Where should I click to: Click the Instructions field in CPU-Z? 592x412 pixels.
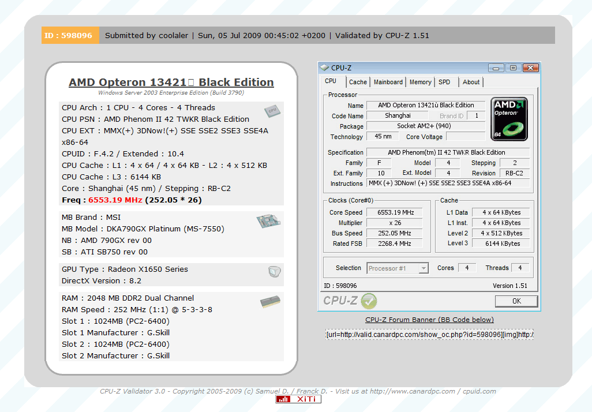pos(448,183)
